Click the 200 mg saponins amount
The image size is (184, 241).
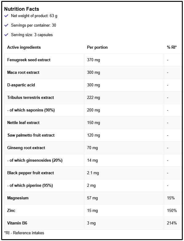94,110
